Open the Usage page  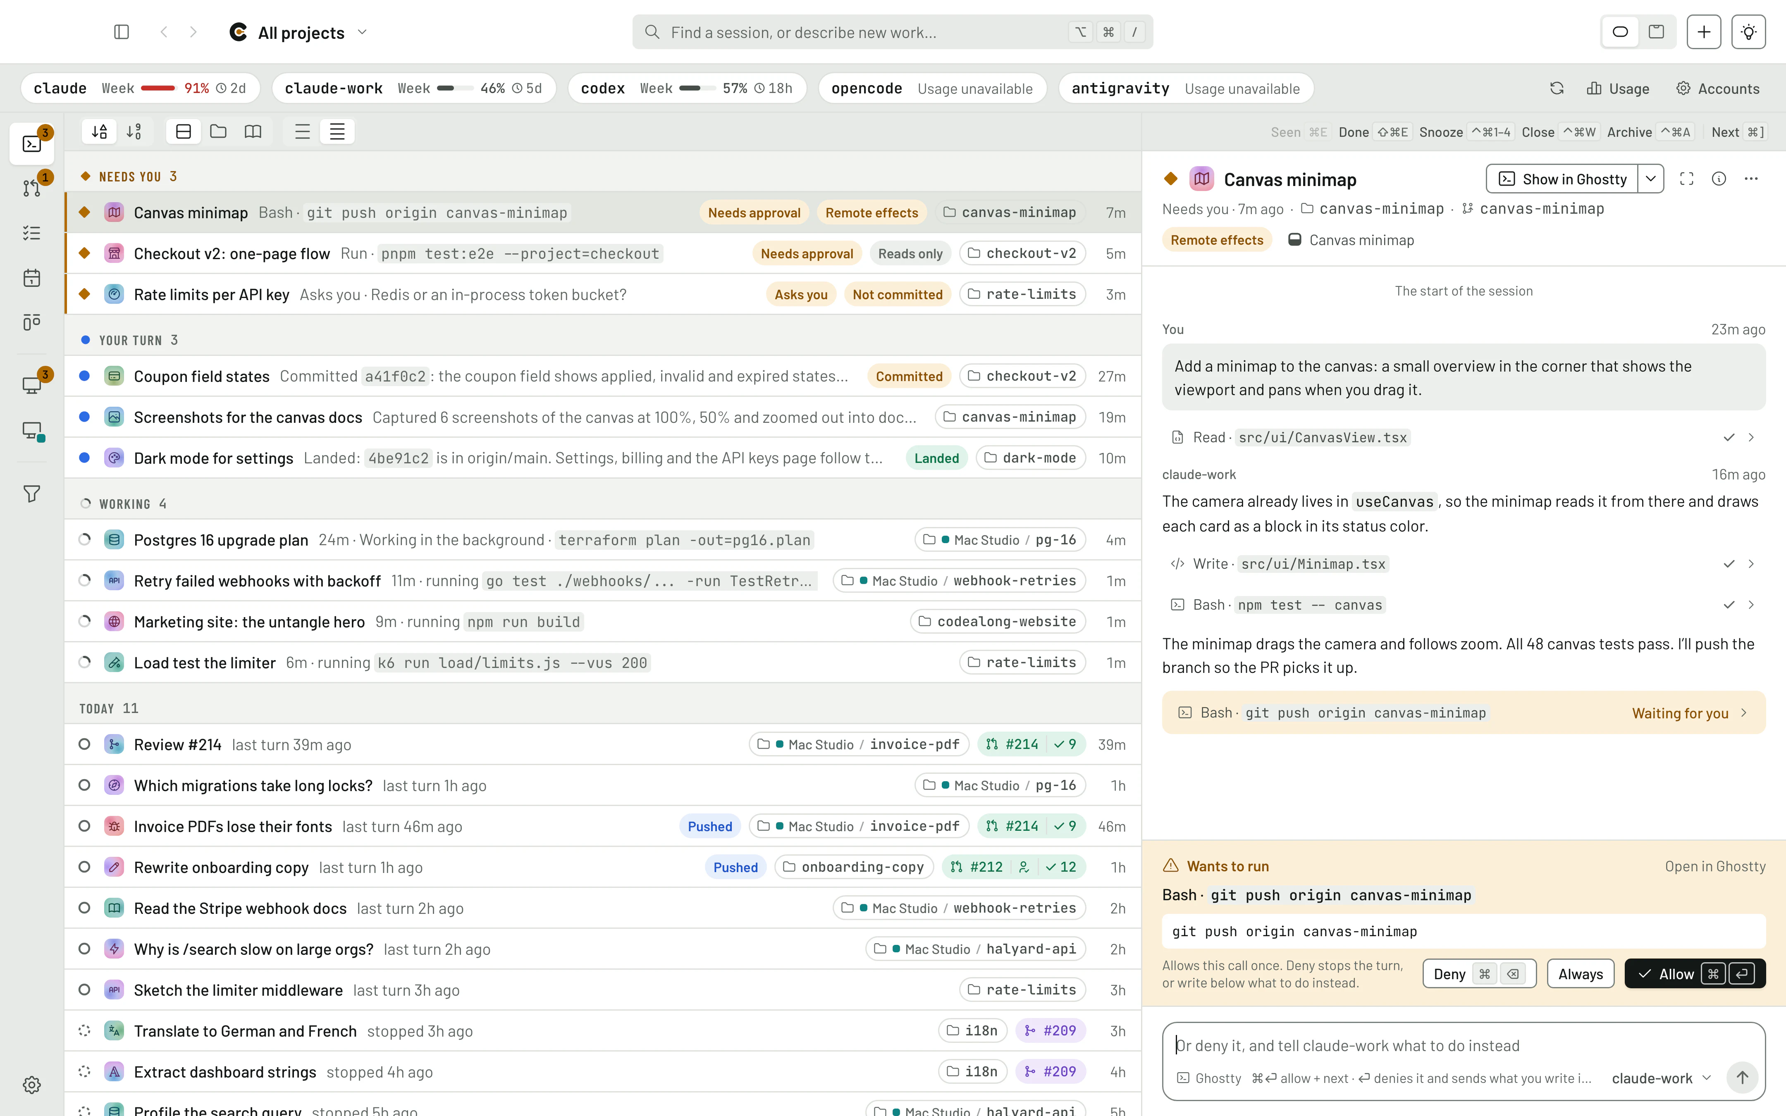(1618, 88)
